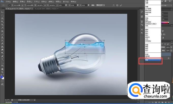Toggle Quick Mask mode in the toolbar
The image size is (173, 104).
2,81
